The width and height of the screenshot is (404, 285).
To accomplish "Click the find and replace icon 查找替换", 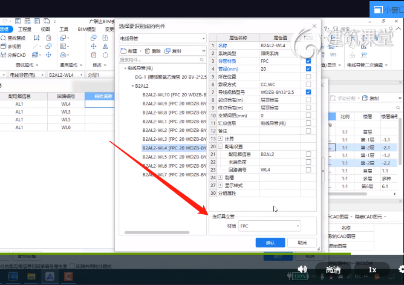I will 3,38.
